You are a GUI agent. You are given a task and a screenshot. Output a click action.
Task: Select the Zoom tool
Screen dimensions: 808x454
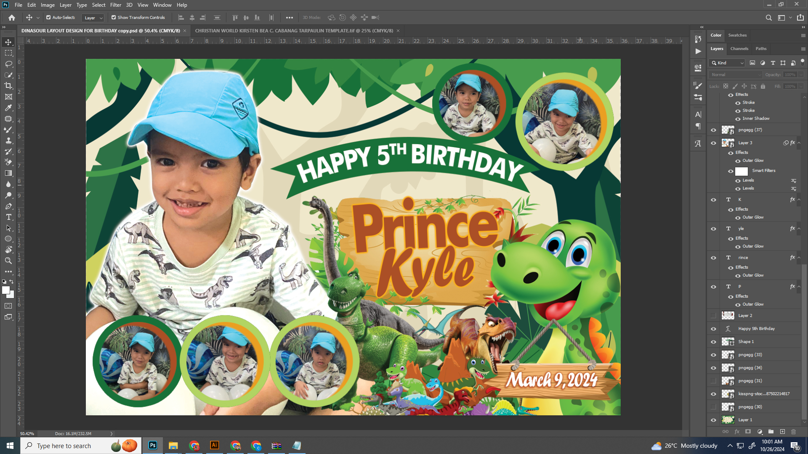(8, 261)
